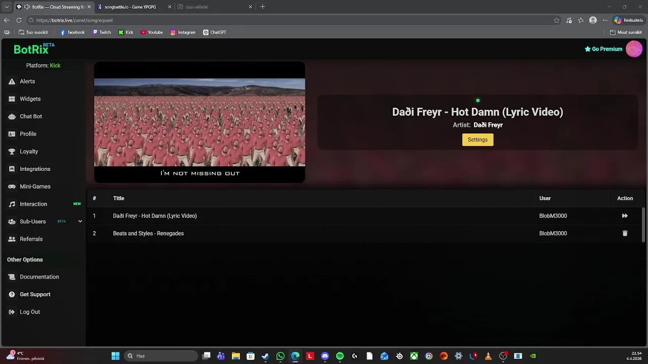Screen dimensions: 648x364
Task: Open Facebook bookmark
Action: pyautogui.click(x=72, y=32)
